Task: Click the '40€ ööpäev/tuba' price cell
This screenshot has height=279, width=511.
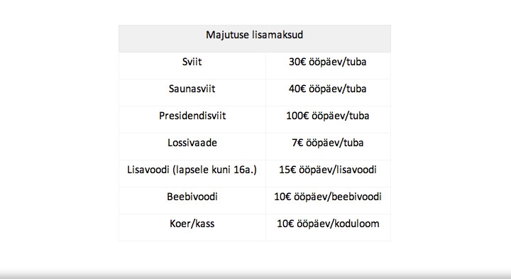Action: [328, 92]
